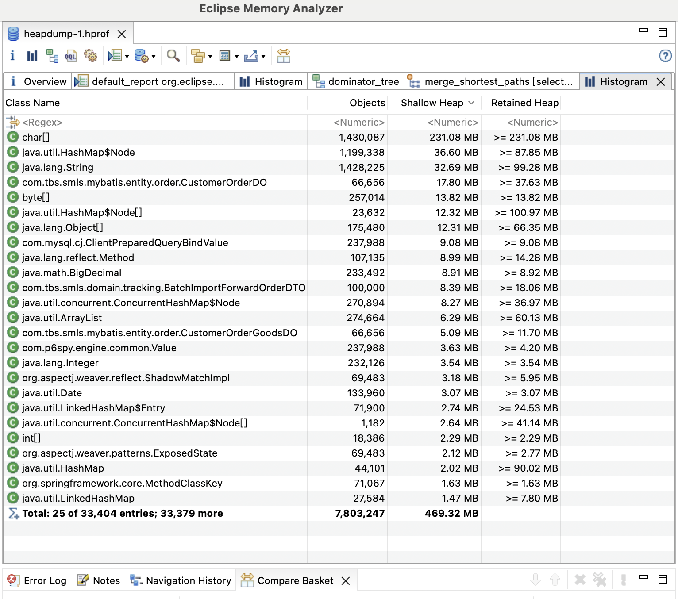Click the calculate retained size icon

(225, 56)
